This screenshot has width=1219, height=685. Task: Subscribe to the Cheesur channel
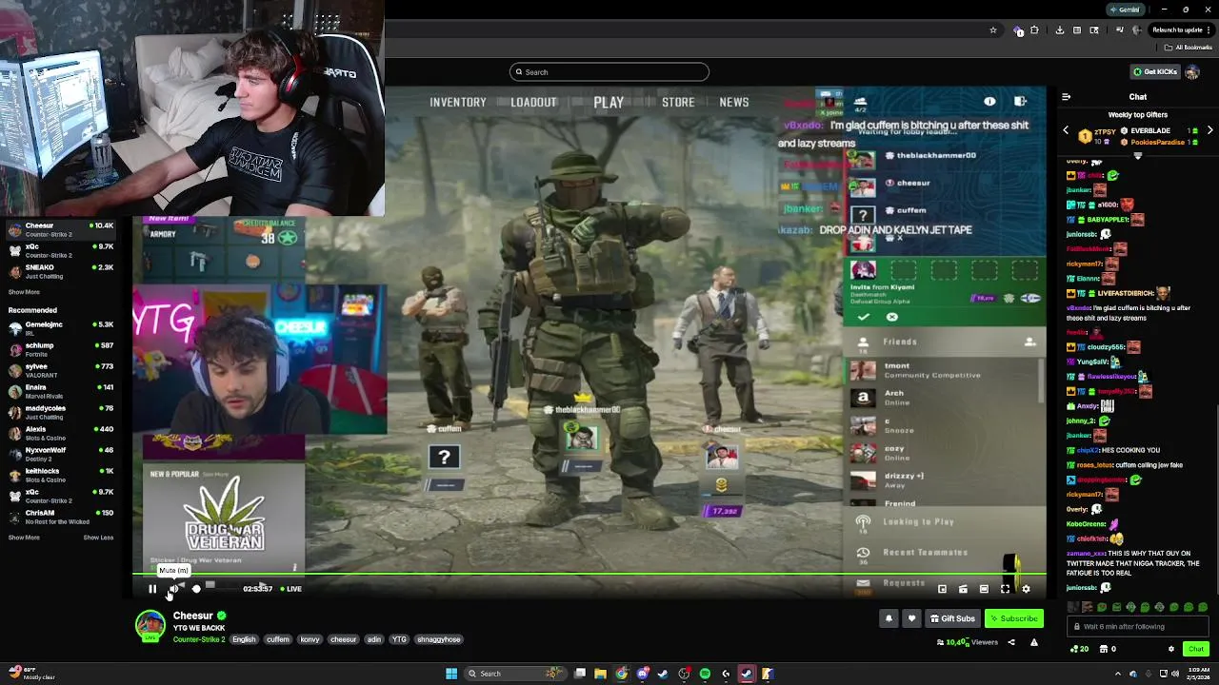1014,618
